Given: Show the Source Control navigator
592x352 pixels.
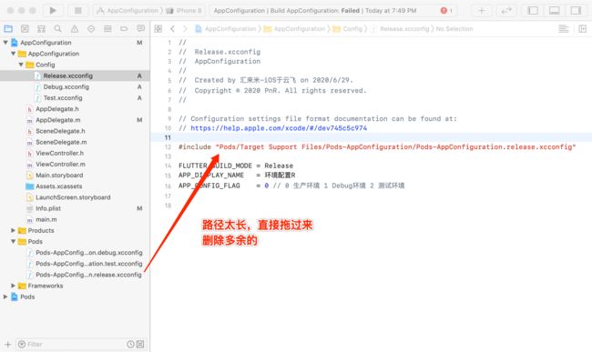Looking at the screenshot, I should 25,28.
